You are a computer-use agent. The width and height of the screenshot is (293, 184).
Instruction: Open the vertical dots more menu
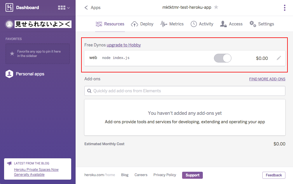[x=285, y=8]
